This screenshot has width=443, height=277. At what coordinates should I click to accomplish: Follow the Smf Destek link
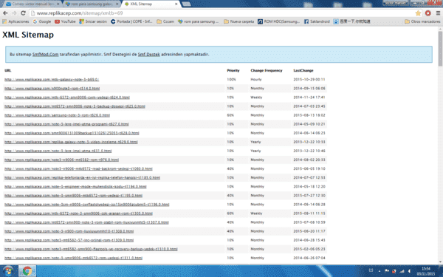[149, 54]
